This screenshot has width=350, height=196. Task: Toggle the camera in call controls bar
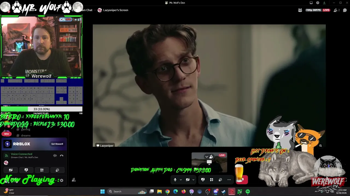[188, 180]
